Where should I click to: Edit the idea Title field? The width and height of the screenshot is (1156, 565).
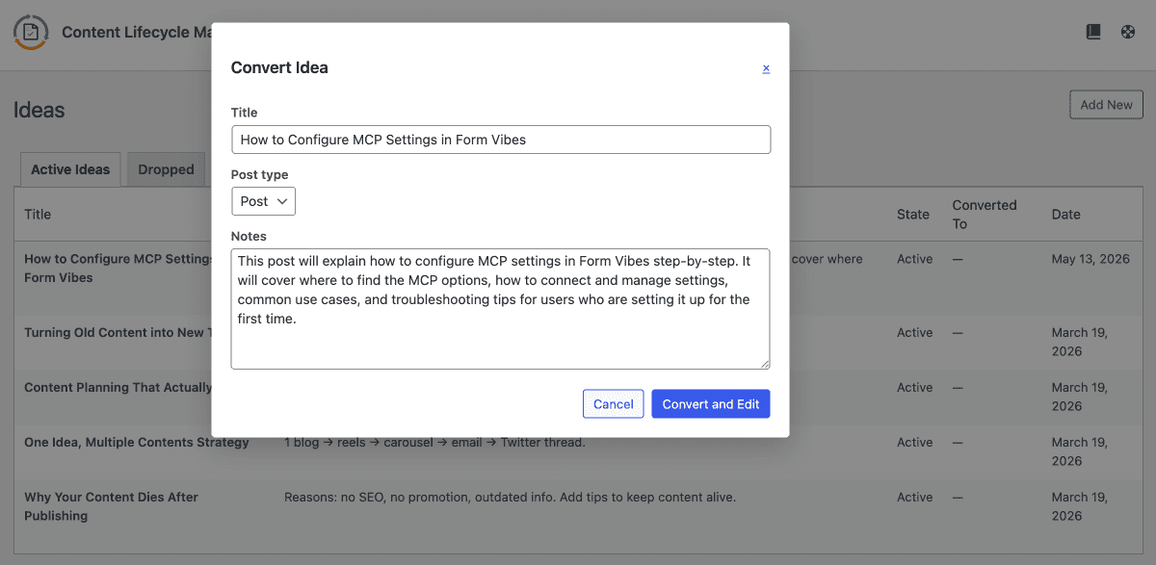pyautogui.click(x=501, y=140)
